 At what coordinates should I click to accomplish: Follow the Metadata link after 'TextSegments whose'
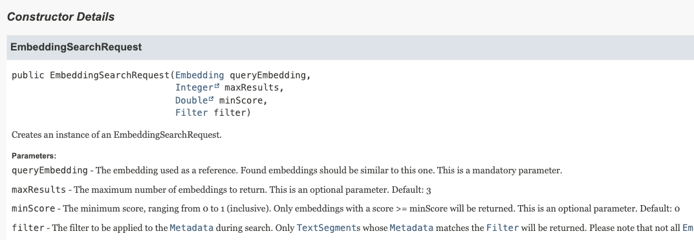[411, 228]
